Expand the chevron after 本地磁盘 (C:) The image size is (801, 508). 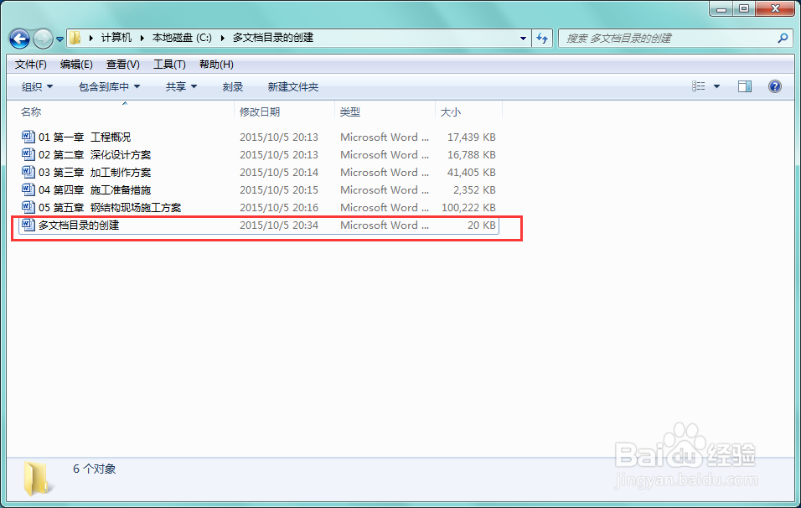pos(222,38)
